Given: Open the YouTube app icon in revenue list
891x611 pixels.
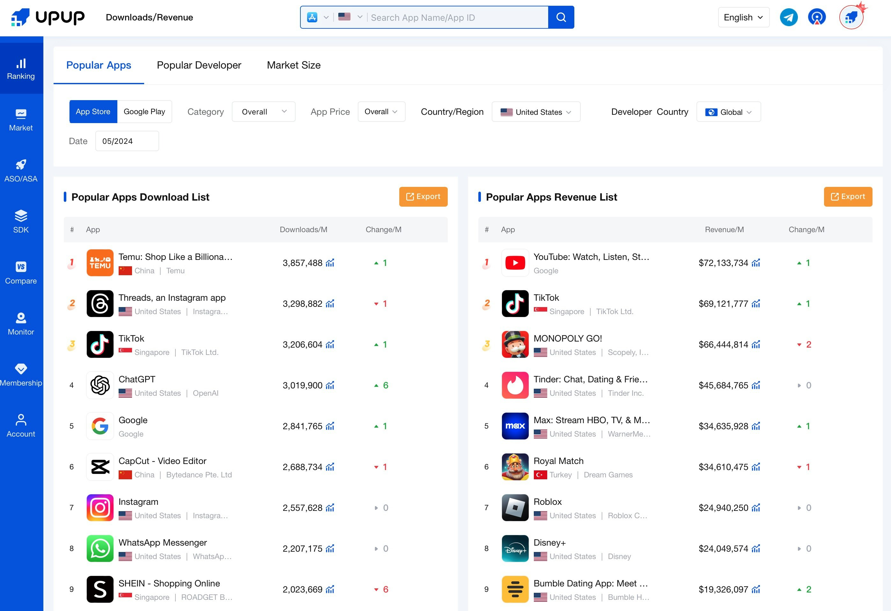Looking at the screenshot, I should pos(515,263).
